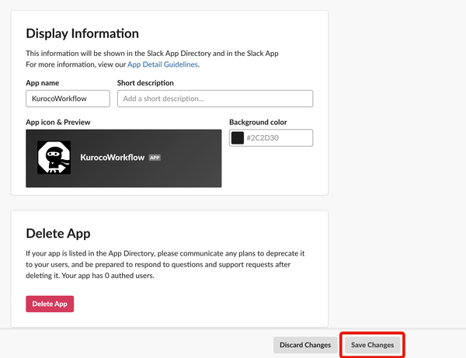This screenshot has width=466, height=358.
Task: Click the Discard Changes button
Action: click(305, 345)
